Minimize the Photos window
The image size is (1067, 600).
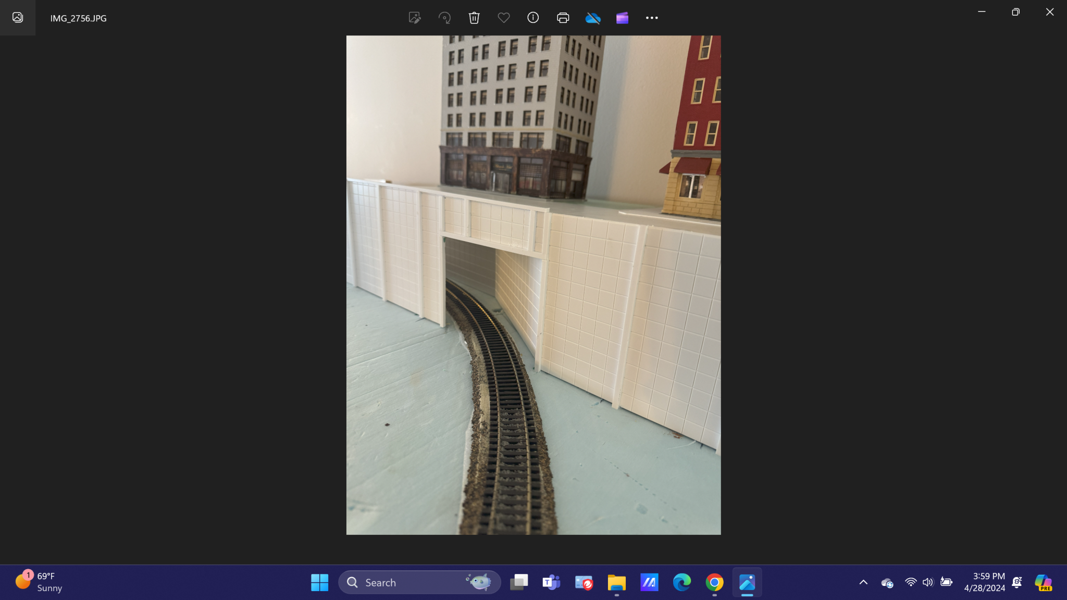pyautogui.click(x=982, y=11)
